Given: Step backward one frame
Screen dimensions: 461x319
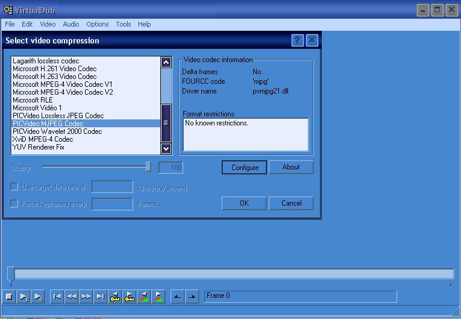Looking at the screenshot, I should [72, 297].
